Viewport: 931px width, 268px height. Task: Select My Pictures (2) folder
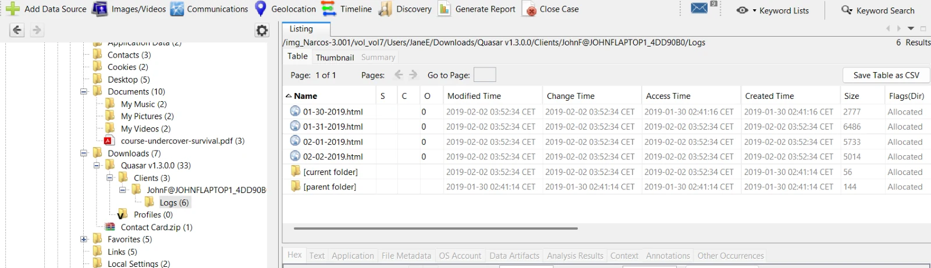click(147, 116)
